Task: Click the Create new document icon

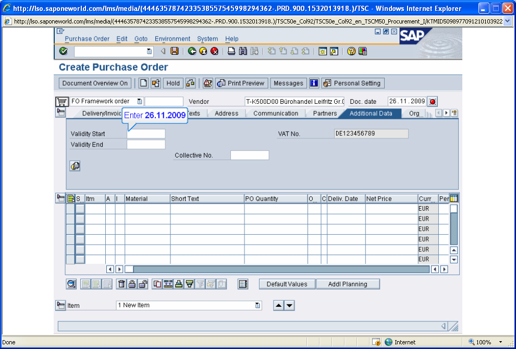Action: pos(143,83)
